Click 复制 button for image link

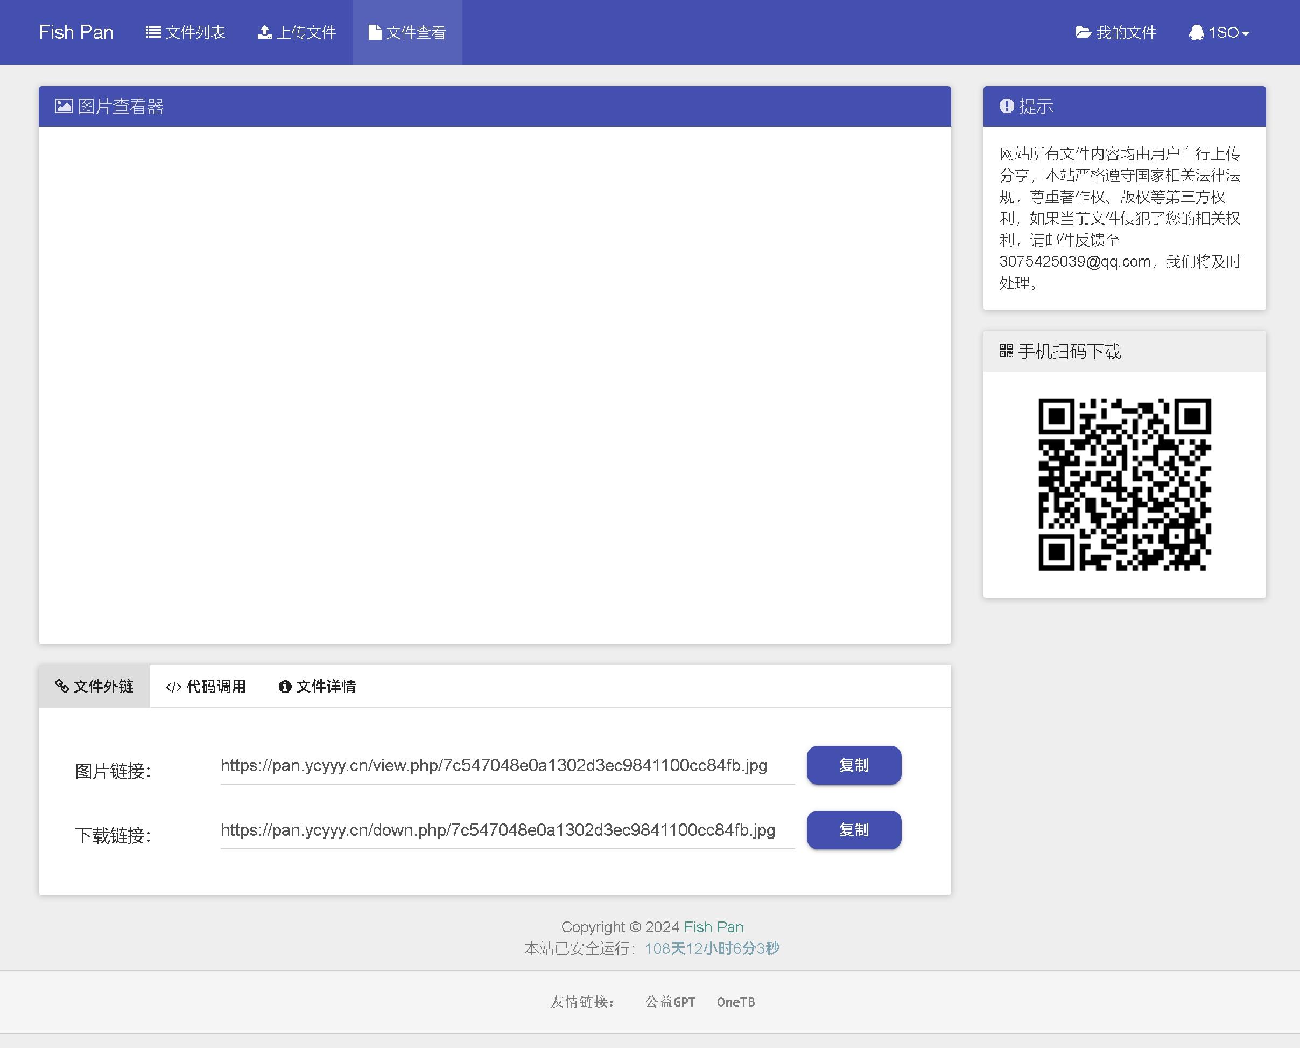pyautogui.click(x=854, y=766)
